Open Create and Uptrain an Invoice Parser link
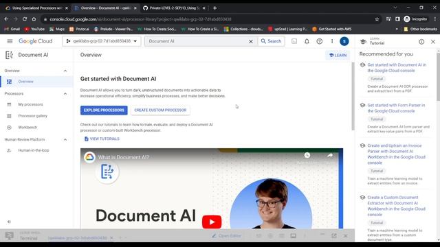 (396, 154)
